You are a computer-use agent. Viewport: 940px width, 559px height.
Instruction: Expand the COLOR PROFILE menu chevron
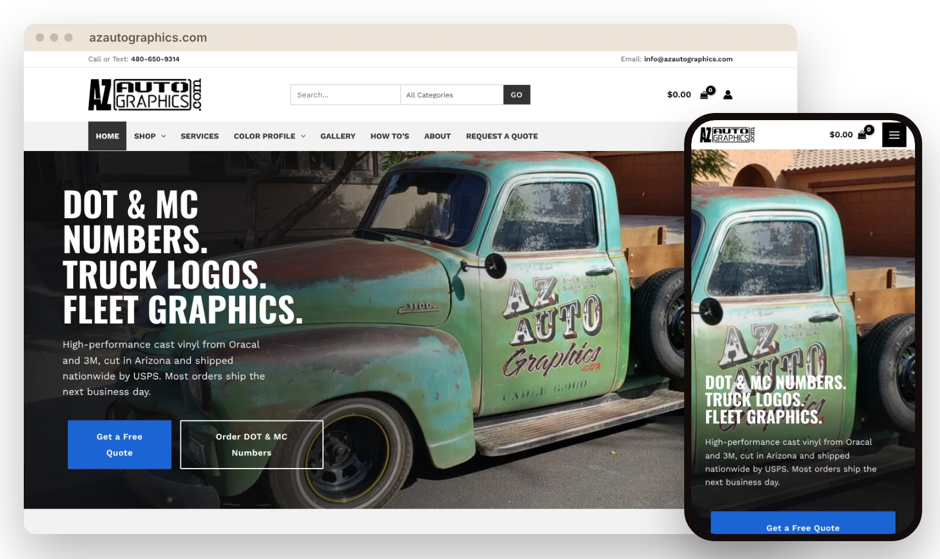click(303, 136)
